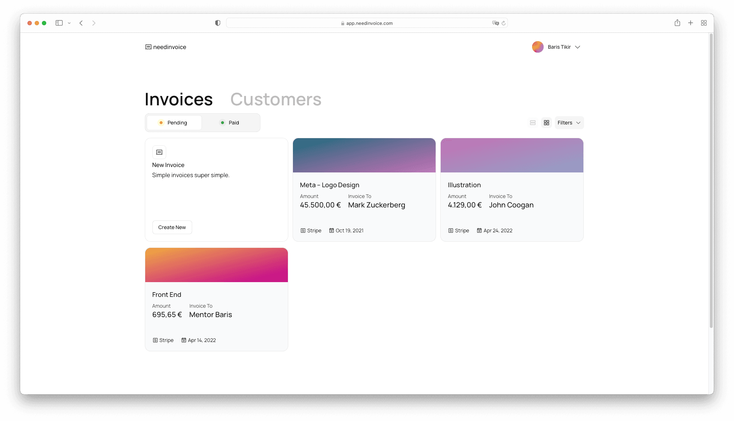734x421 pixels.
Task: Open a new browser tab with plus
Action: point(690,23)
